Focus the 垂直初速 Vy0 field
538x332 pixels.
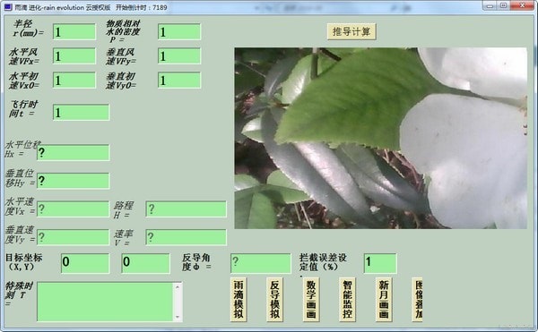(x=179, y=80)
